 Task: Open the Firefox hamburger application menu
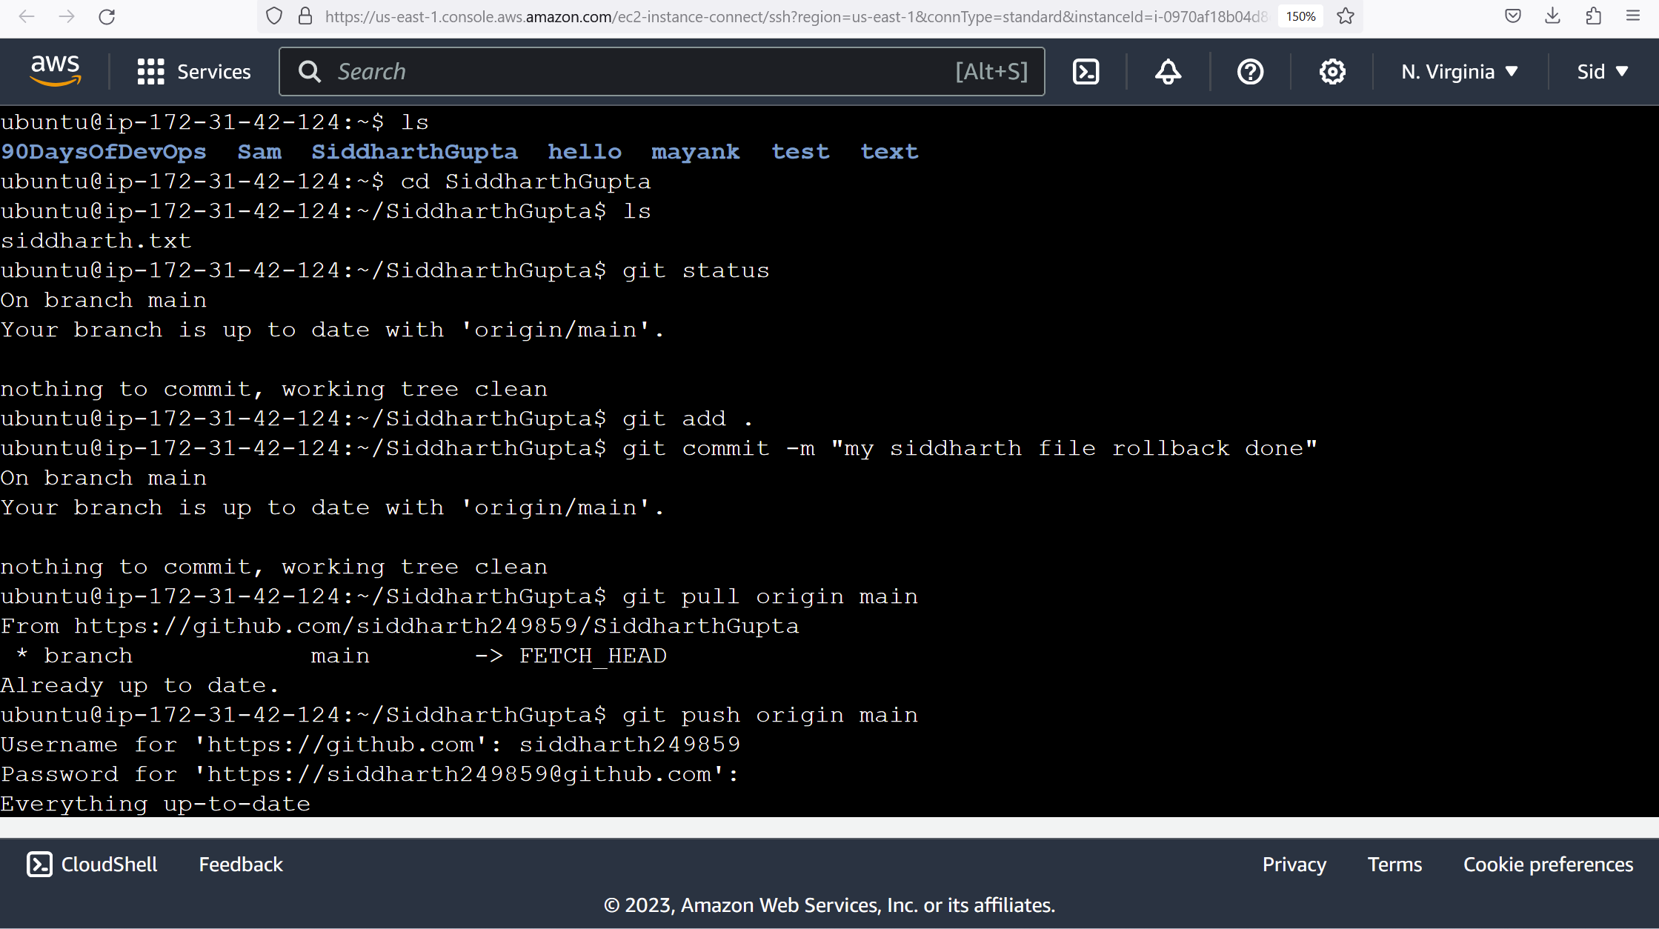[1633, 16]
